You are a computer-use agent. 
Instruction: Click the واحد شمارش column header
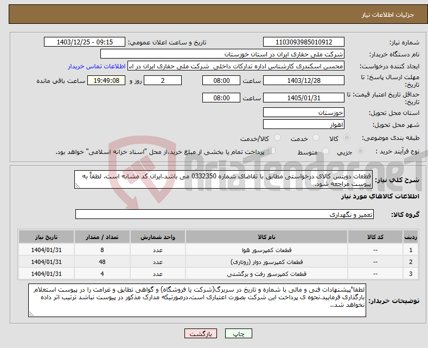click(x=158, y=237)
